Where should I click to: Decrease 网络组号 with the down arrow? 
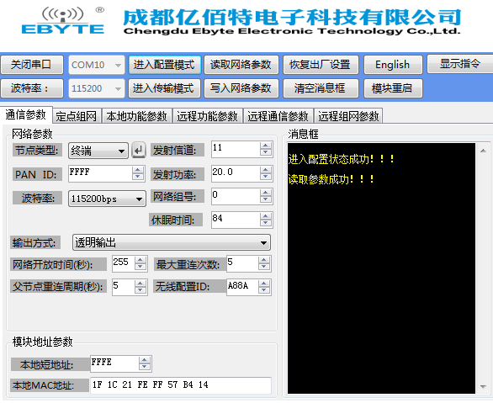coord(266,200)
